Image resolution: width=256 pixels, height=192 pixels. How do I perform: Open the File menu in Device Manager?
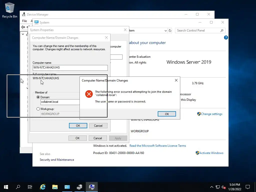[24, 21]
